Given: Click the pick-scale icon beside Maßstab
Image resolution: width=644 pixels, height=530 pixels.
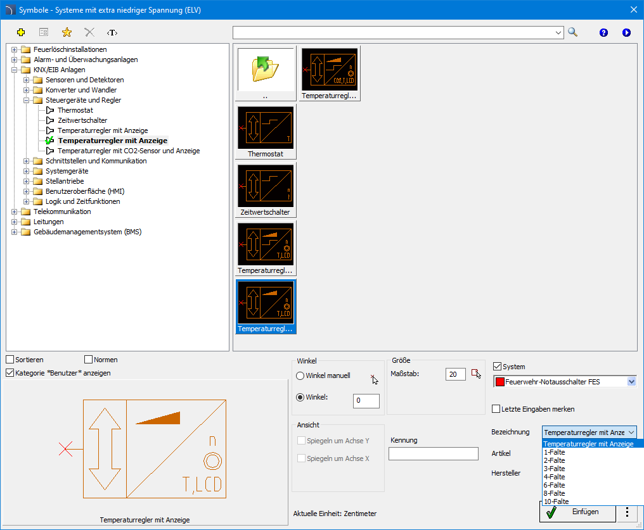Looking at the screenshot, I should click(476, 374).
